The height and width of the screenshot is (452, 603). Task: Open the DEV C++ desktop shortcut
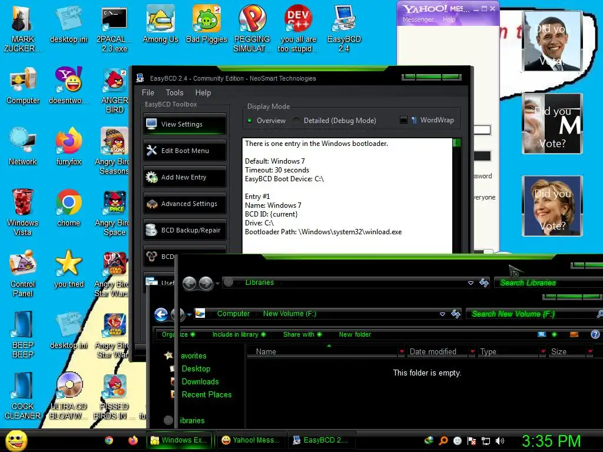click(298, 28)
